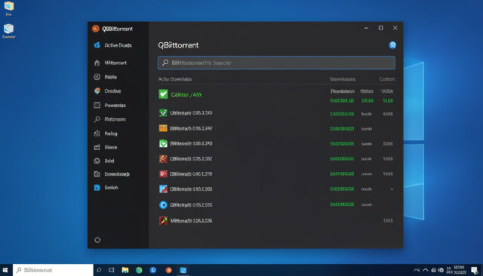The height and width of the screenshot is (276, 483).
Task: Open the blue profile icon at top right
Action: (x=392, y=45)
